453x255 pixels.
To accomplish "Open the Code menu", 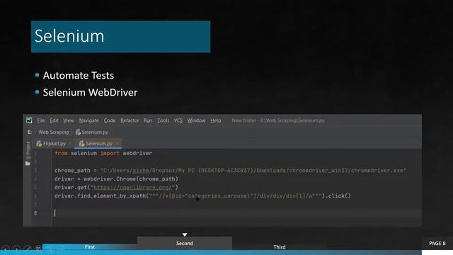I will click(x=110, y=120).
